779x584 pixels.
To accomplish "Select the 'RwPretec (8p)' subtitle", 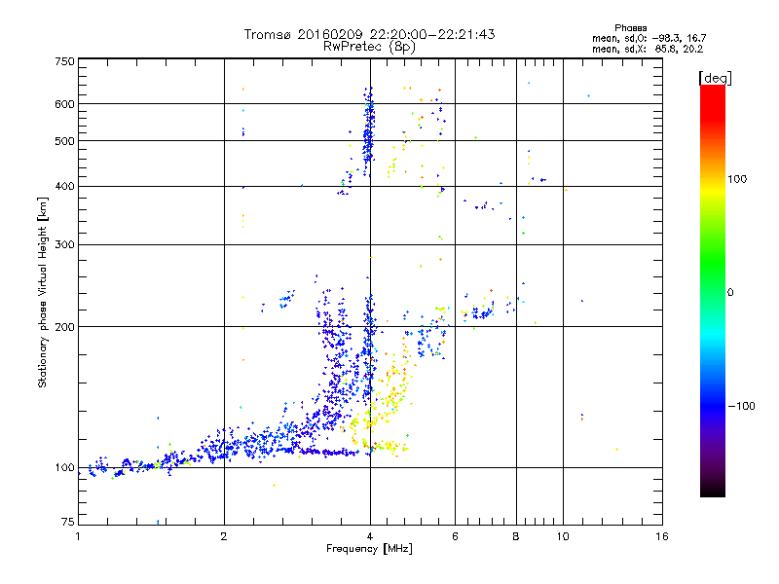I will point(369,47).
